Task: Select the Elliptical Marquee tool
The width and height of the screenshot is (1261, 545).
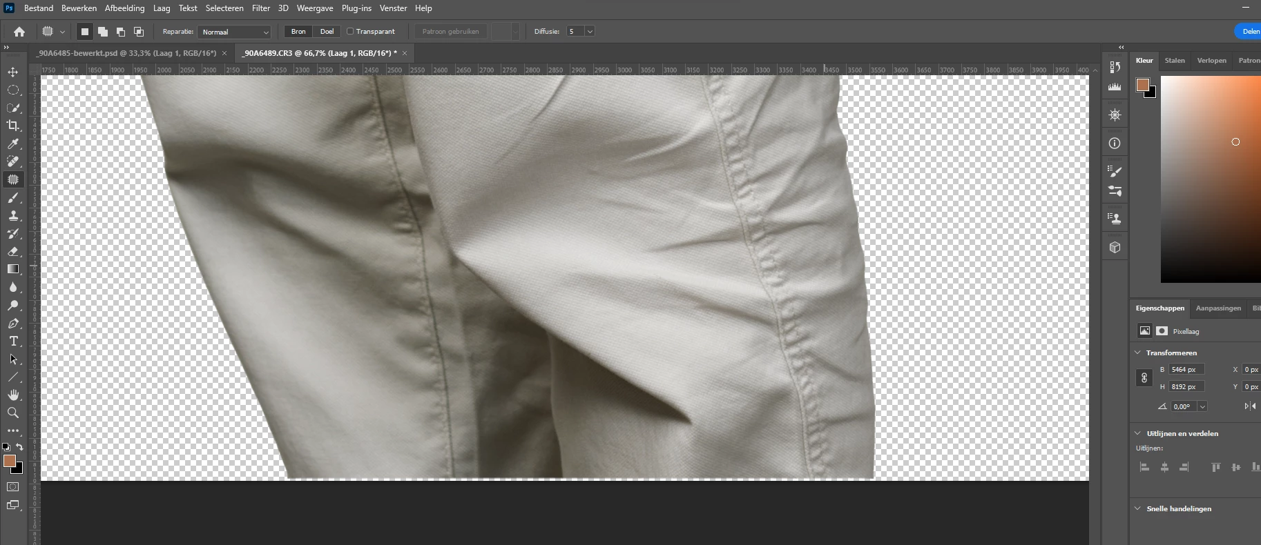Action: [13, 90]
